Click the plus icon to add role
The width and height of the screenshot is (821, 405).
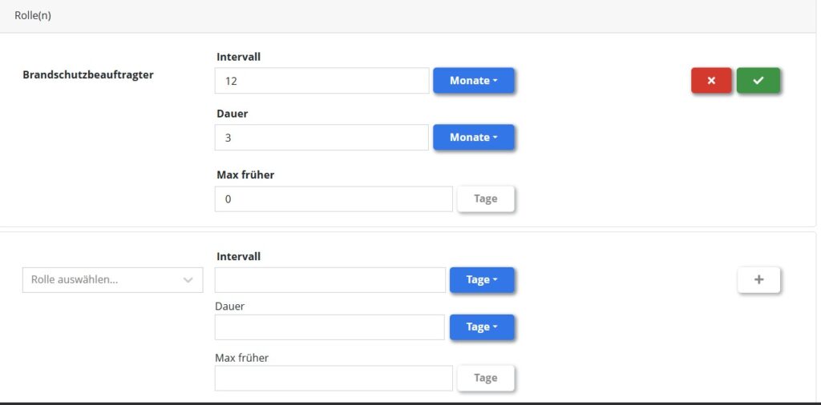[x=758, y=280]
